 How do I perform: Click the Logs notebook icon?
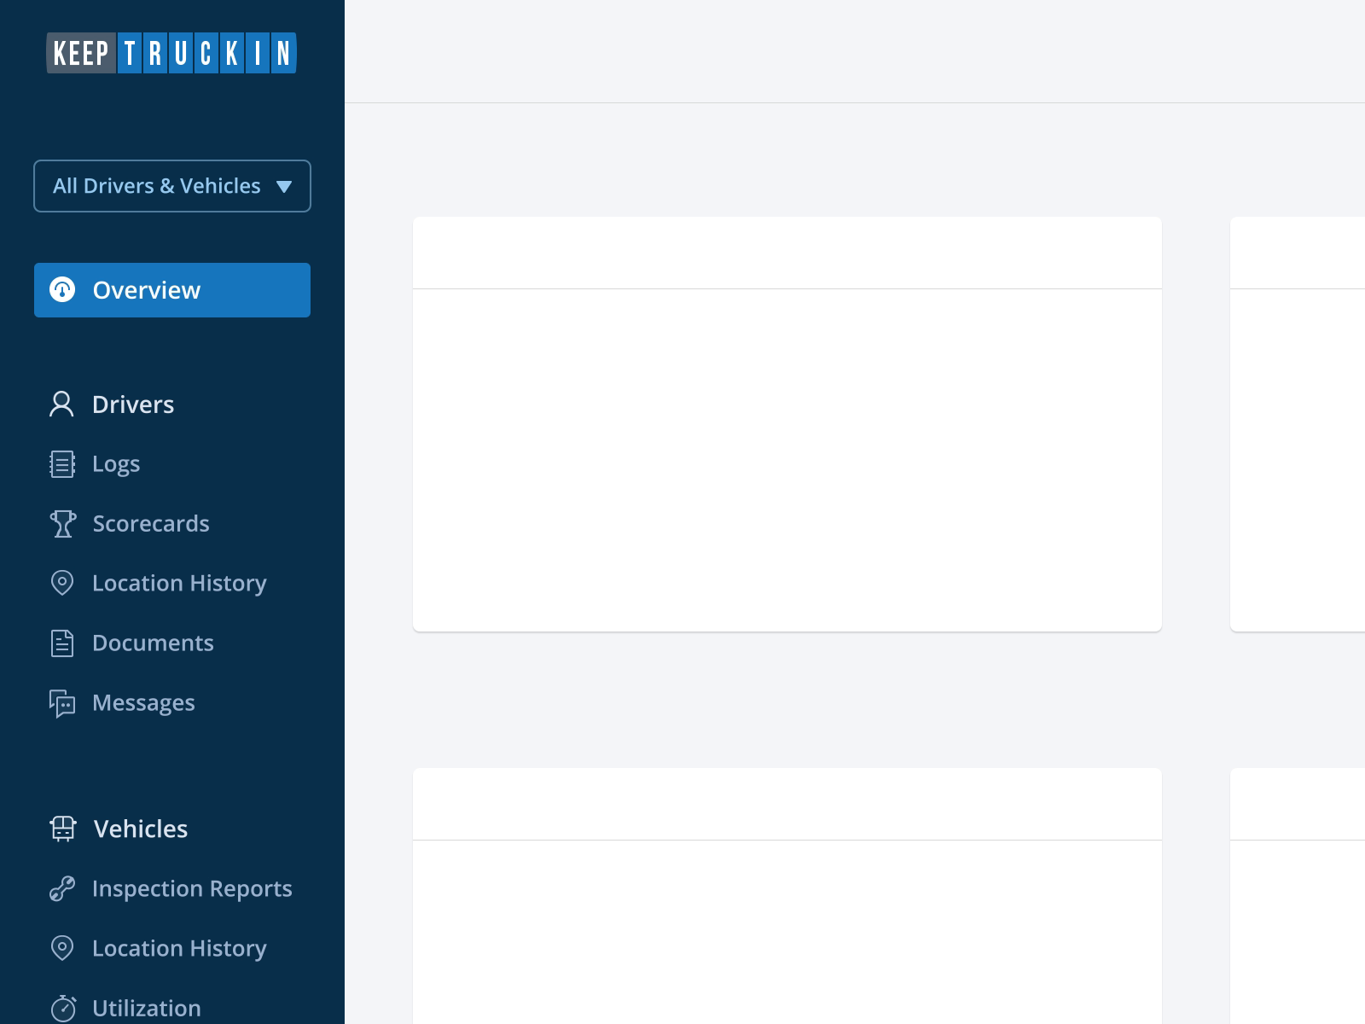62,464
